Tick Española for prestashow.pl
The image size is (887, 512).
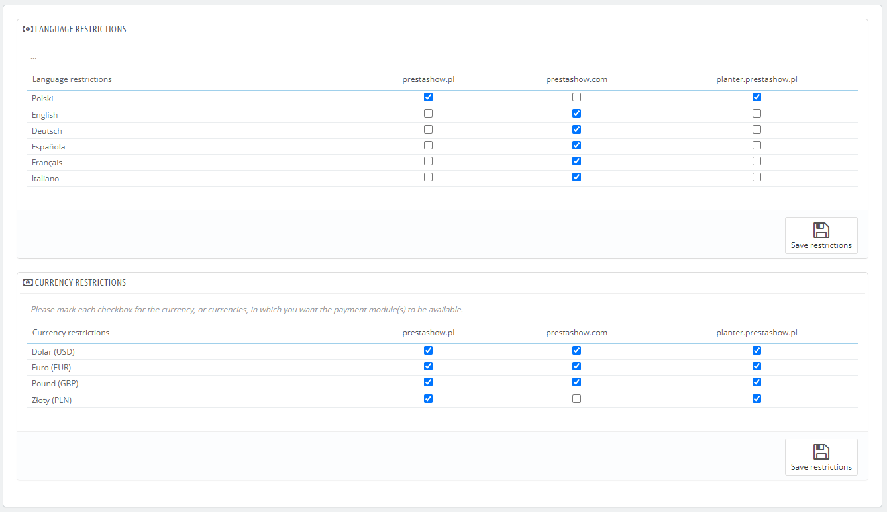(x=428, y=146)
